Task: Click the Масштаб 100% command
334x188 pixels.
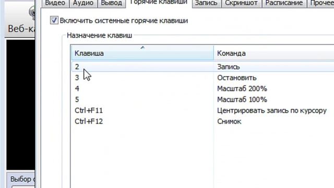Action: coord(242,100)
